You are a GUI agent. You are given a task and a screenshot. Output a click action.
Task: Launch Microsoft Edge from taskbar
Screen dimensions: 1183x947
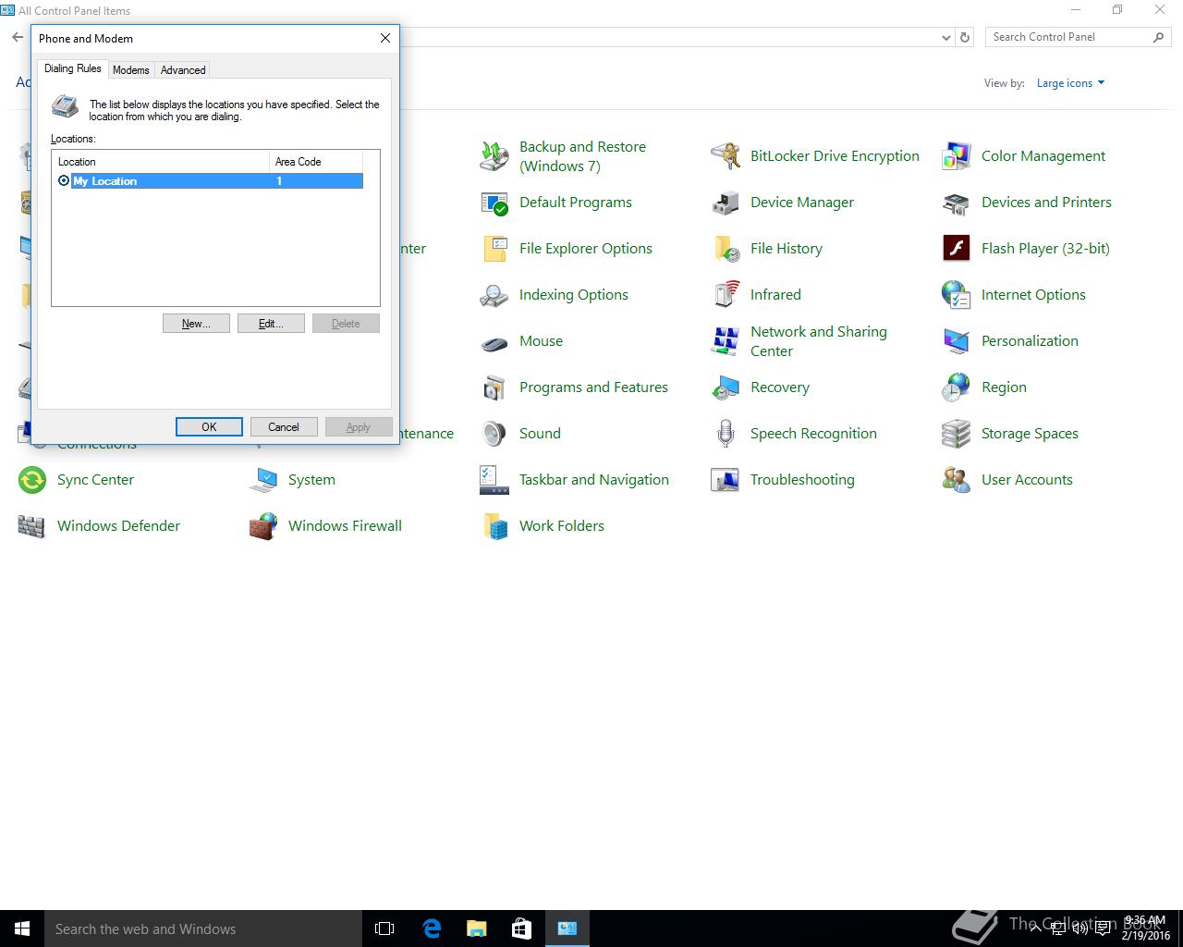point(431,929)
